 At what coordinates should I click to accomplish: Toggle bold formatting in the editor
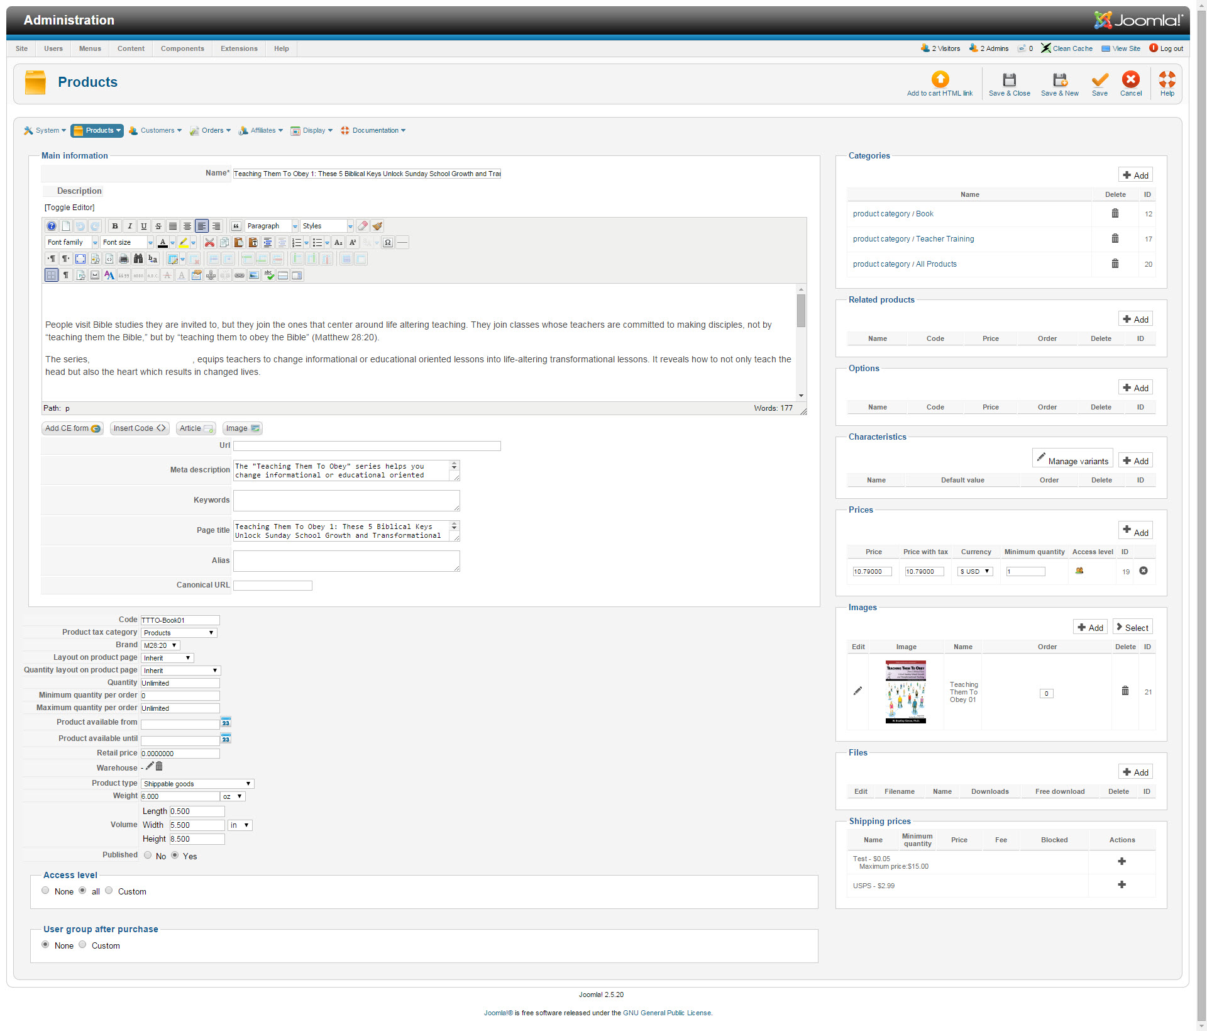click(115, 226)
